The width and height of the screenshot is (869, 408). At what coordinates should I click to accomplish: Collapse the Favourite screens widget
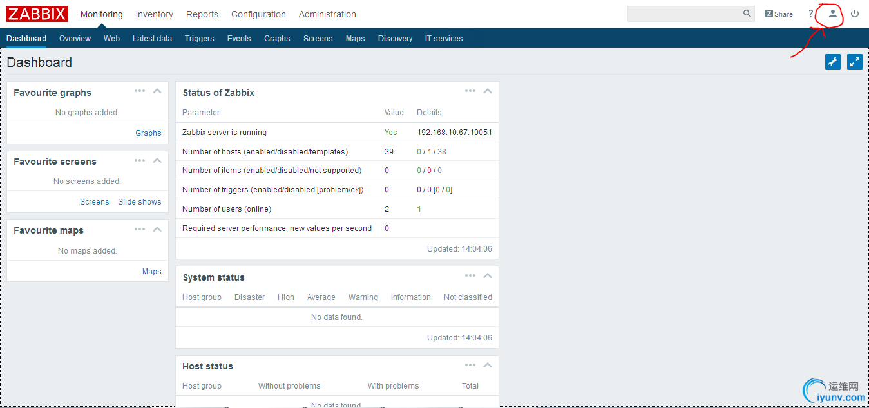(157, 160)
